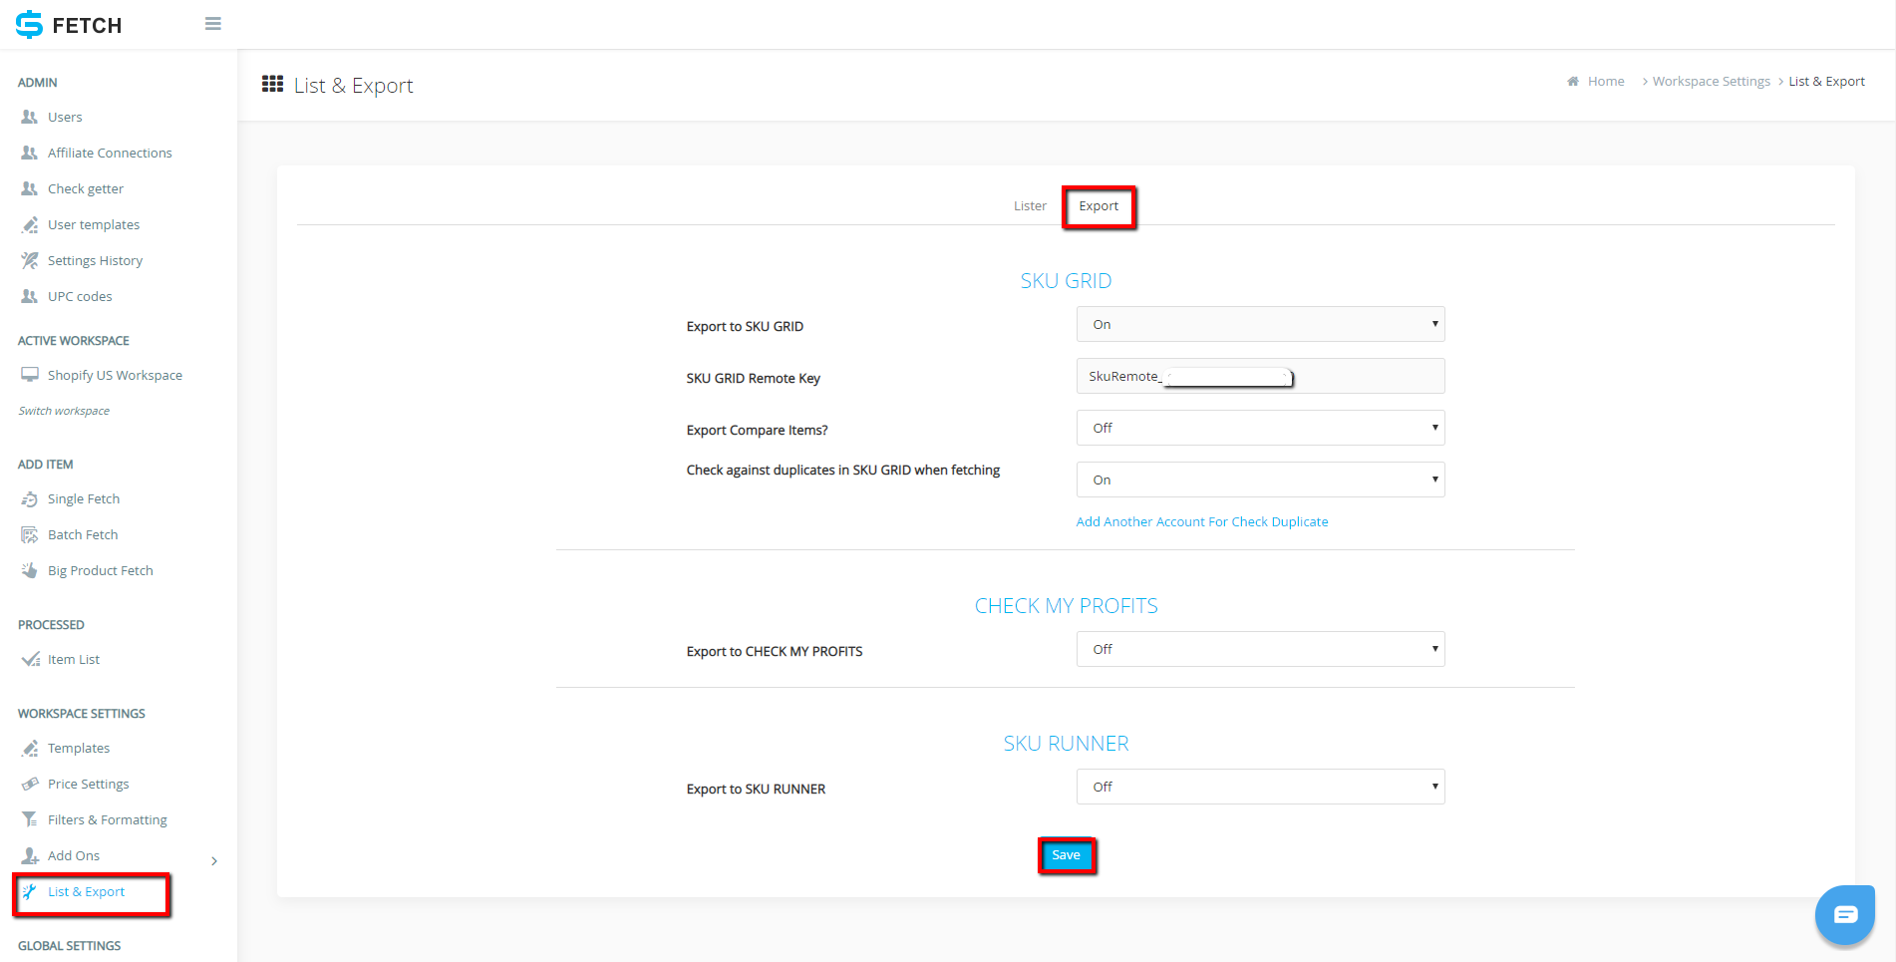Click Add Another Account For Check Duplicate
Image resolution: width=1896 pixels, height=962 pixels.
1201,521
